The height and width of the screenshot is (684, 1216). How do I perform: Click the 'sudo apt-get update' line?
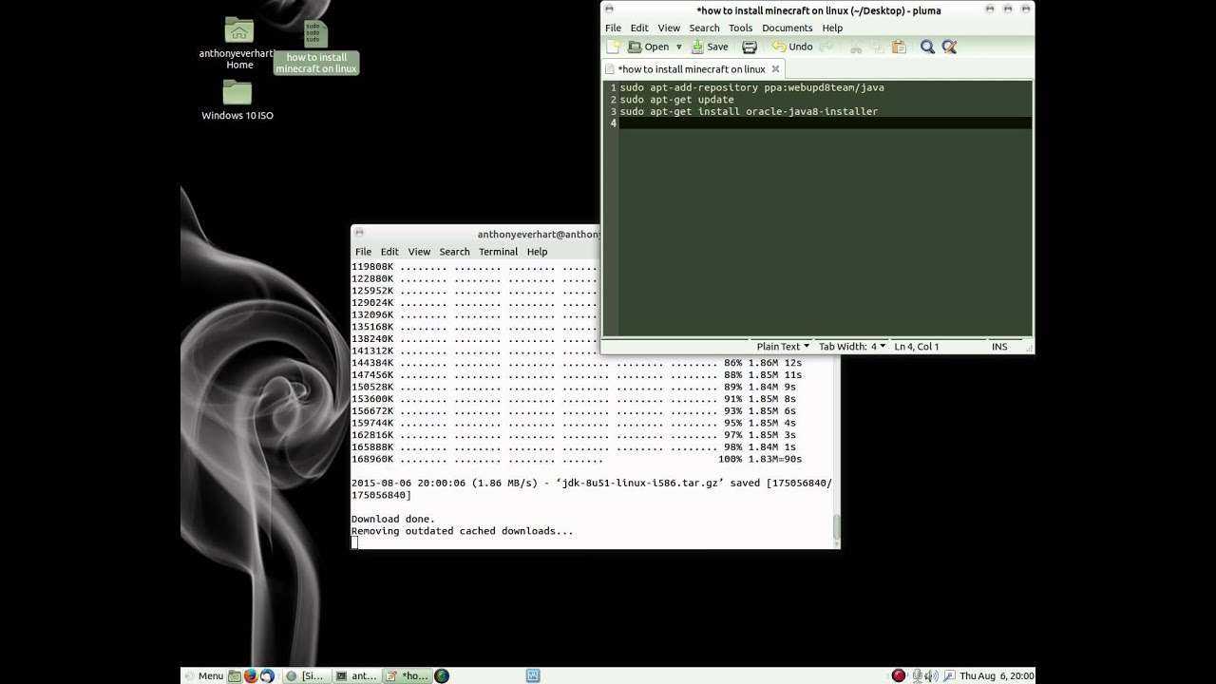(x=676, y=100)
